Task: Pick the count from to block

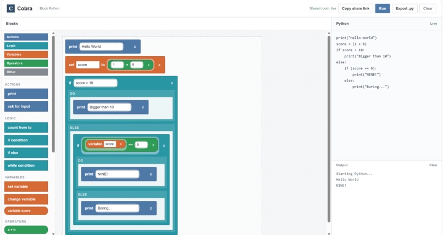Action: point(26,128)
